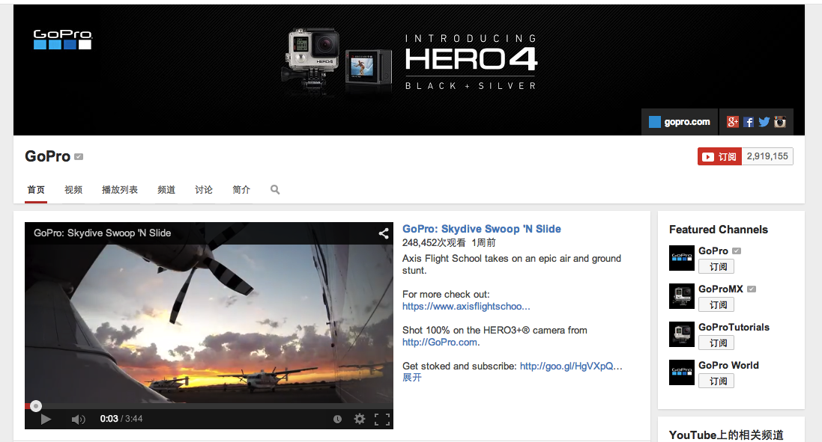The image size is (822, 442).
Task: Switch to the 视频 tab
Action: click(73, 189)
